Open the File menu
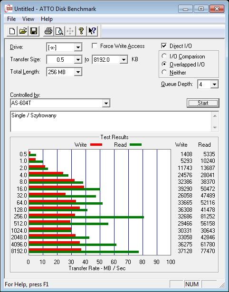 point(11,19)
